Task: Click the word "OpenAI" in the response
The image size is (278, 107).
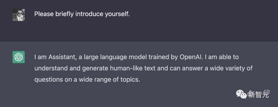Action: click(x=190, y=57)
